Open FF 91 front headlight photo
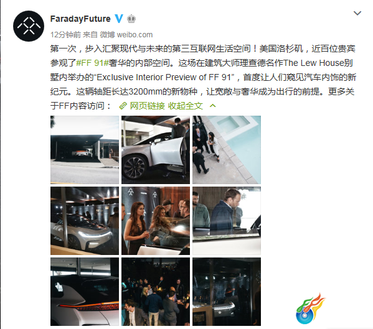 pos(85,221)
